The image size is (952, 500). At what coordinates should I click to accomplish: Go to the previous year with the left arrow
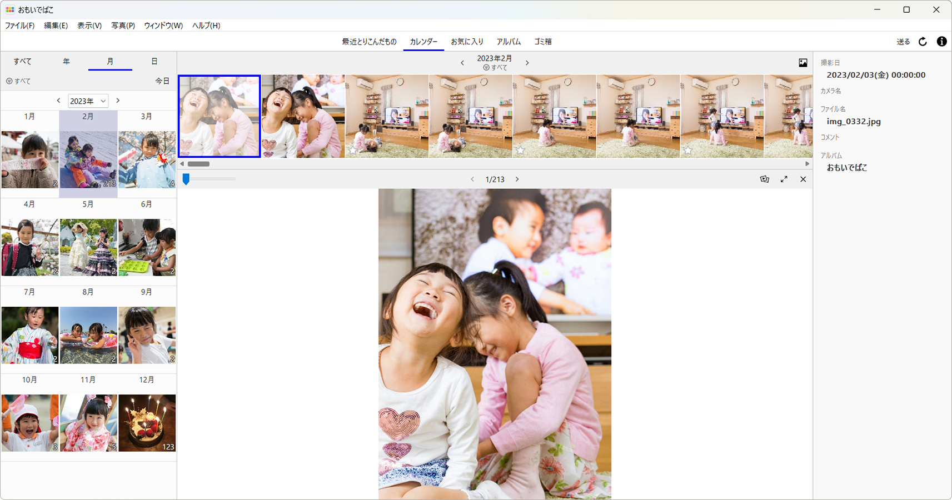(x=58, y=101)
